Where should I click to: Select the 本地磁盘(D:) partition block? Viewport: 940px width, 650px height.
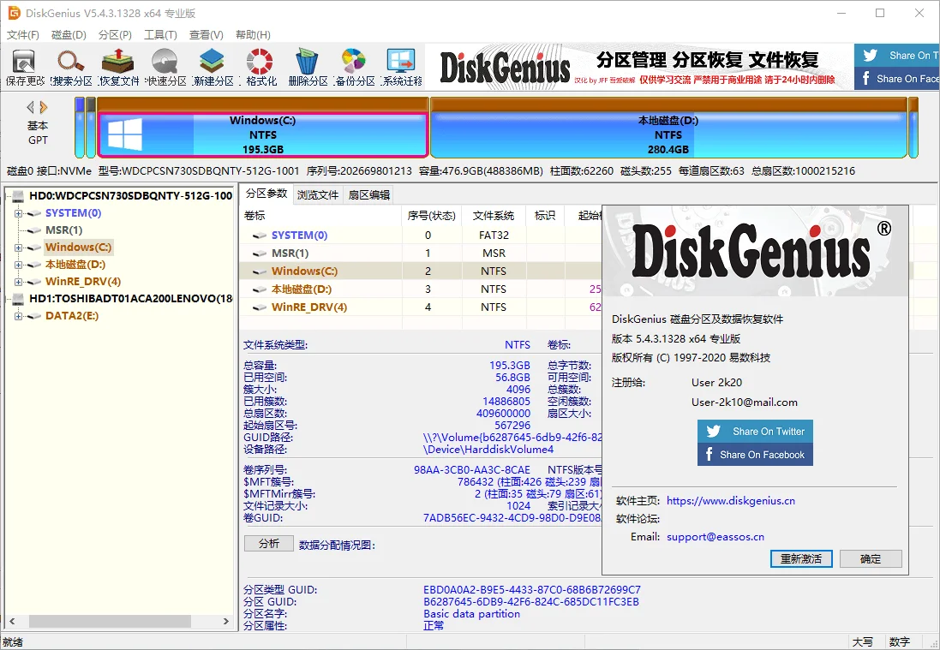(668, 130)
